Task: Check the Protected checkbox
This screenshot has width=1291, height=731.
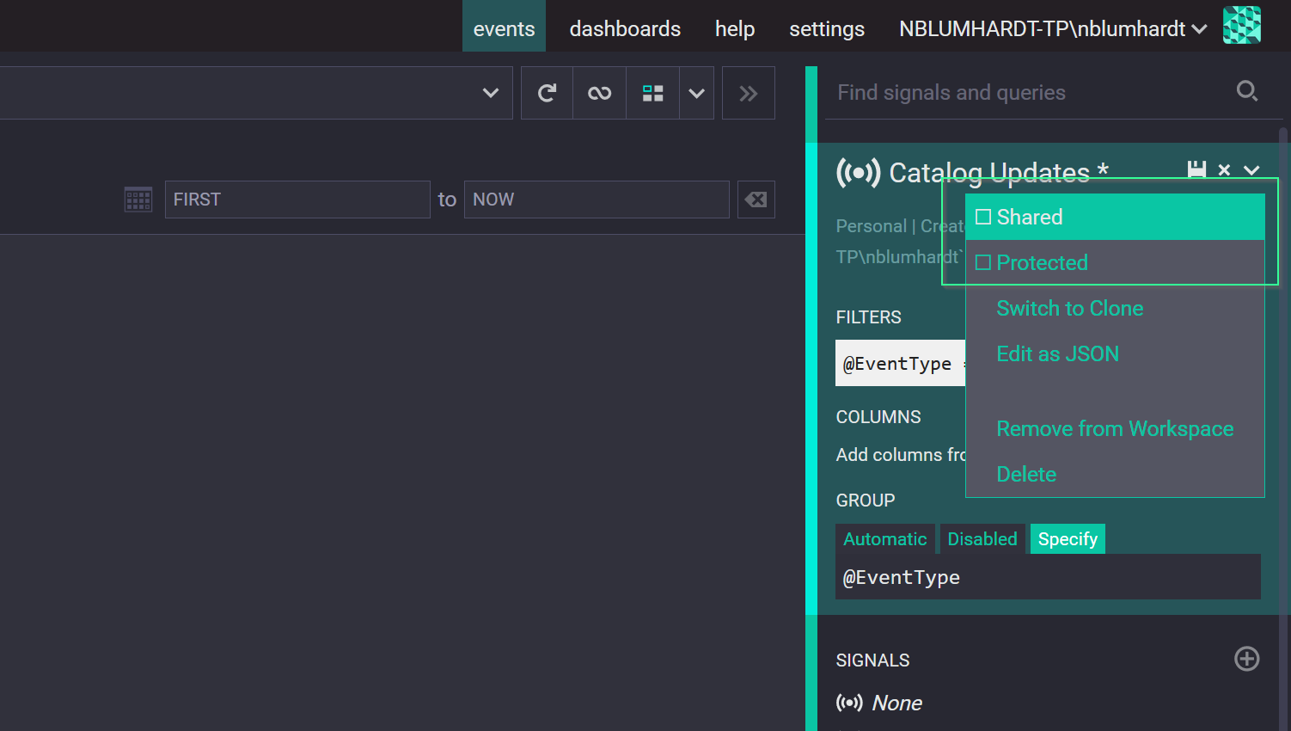Action: pos(983,262)
